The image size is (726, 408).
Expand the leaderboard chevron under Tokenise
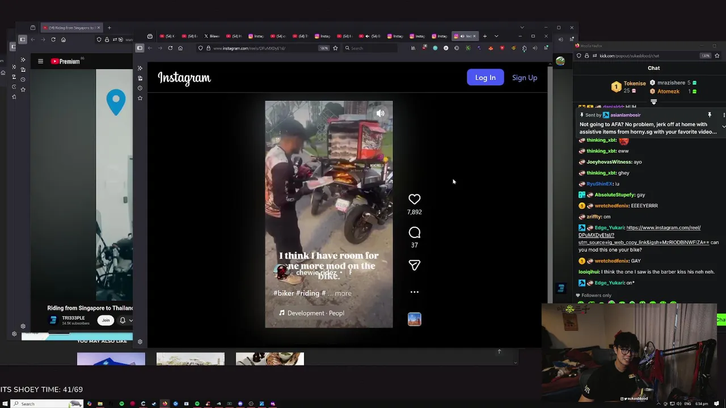654,102
